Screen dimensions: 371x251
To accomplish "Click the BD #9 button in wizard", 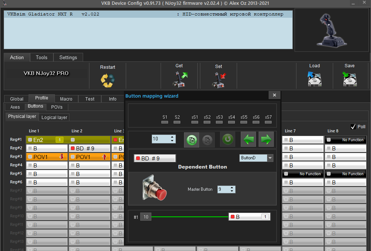I will click(155, 158).
